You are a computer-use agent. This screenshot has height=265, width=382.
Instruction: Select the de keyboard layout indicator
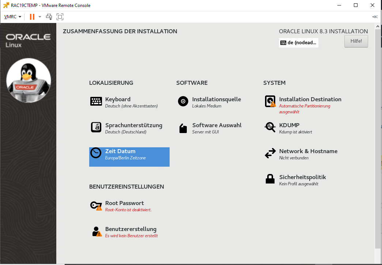(x=298, y=43)
